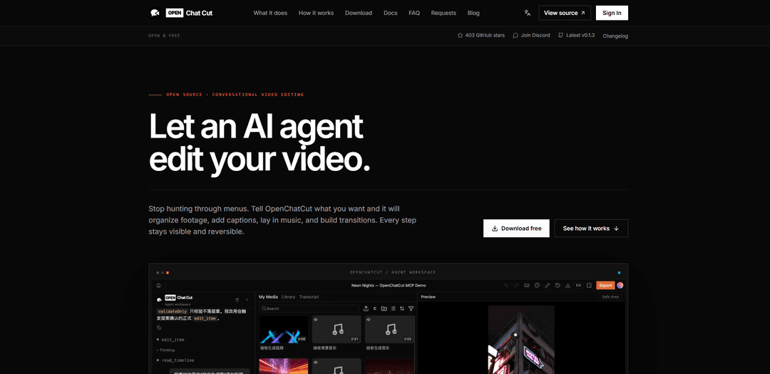Toggle the panel layout icon beside EN

(x=590, y=285)
